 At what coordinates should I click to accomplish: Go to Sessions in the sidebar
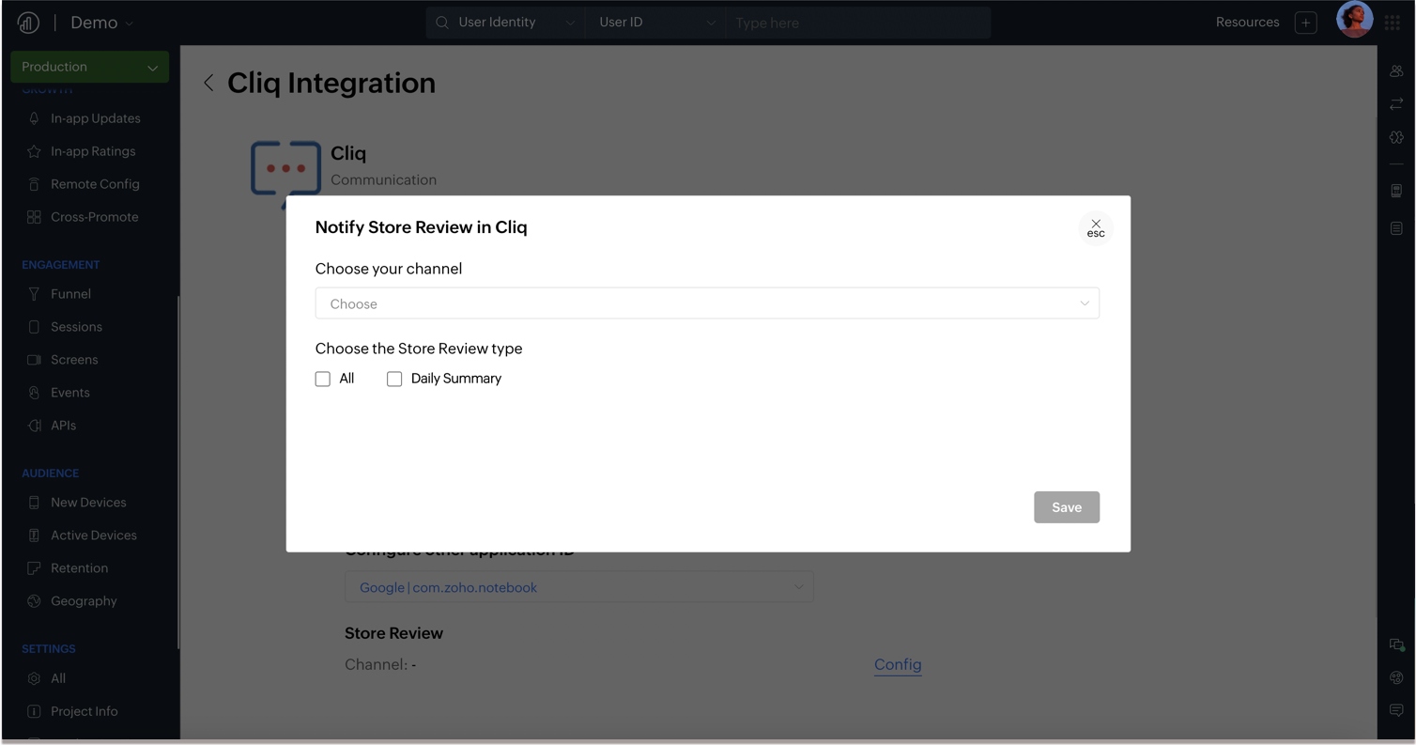click(x=77, y=327)
